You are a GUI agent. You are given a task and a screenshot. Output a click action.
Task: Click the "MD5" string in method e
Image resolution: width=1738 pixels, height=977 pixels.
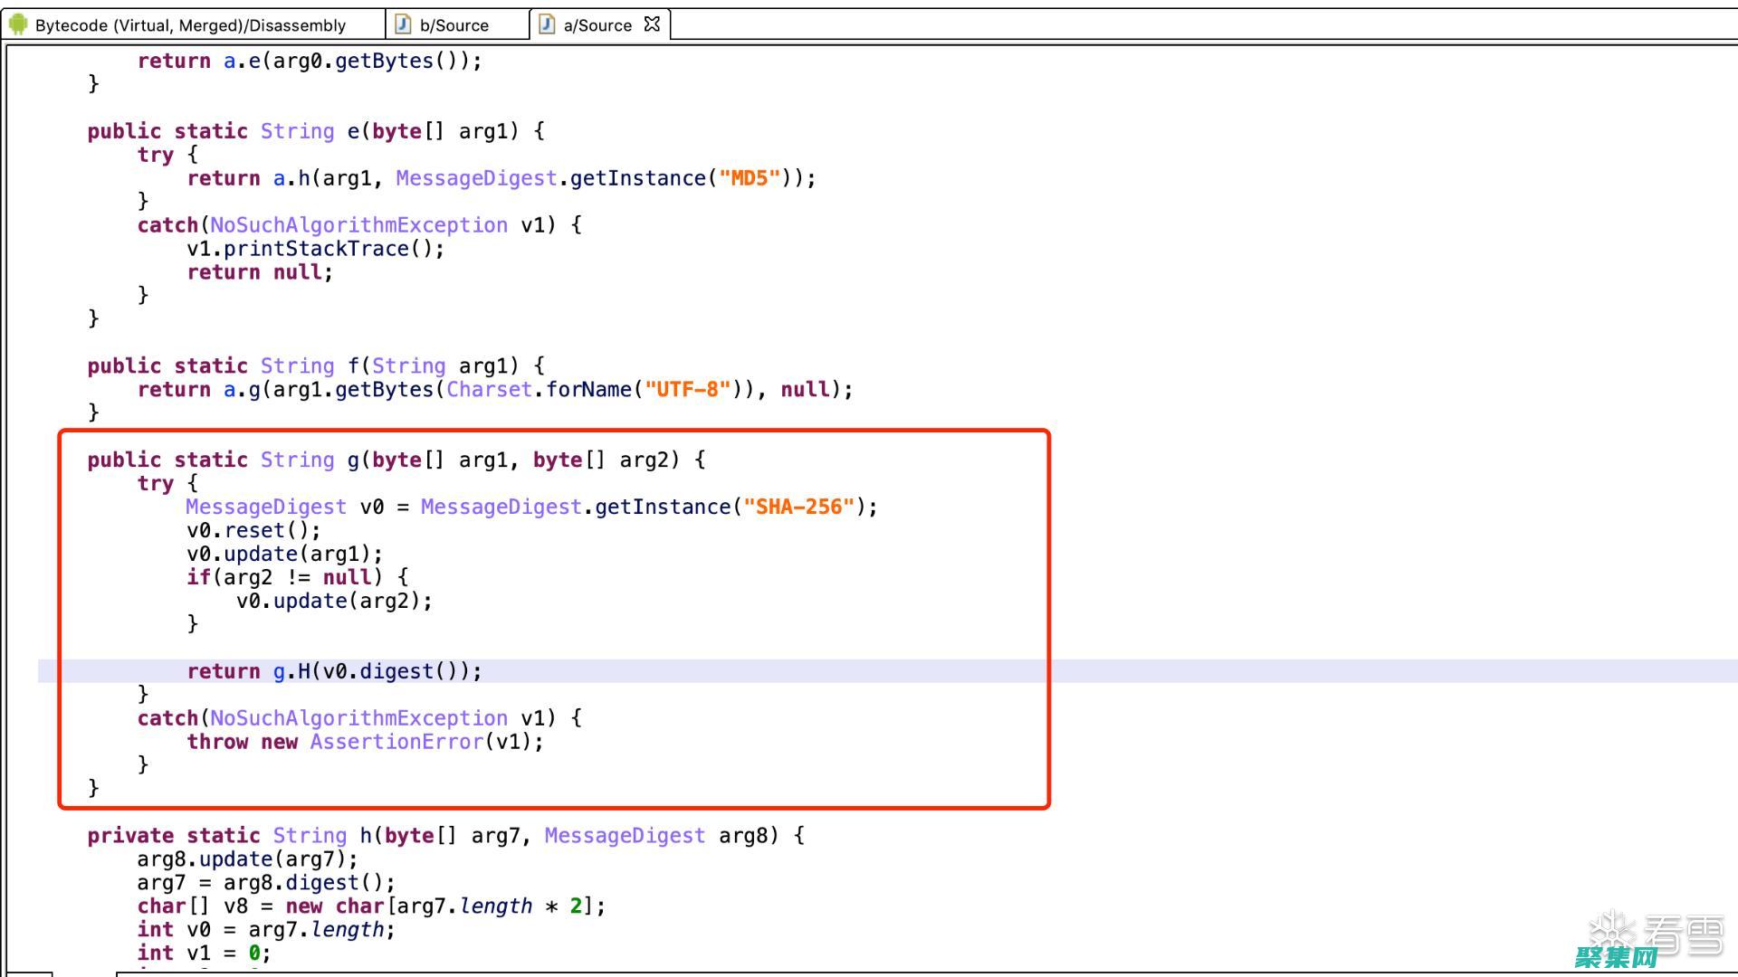[751, 177]
